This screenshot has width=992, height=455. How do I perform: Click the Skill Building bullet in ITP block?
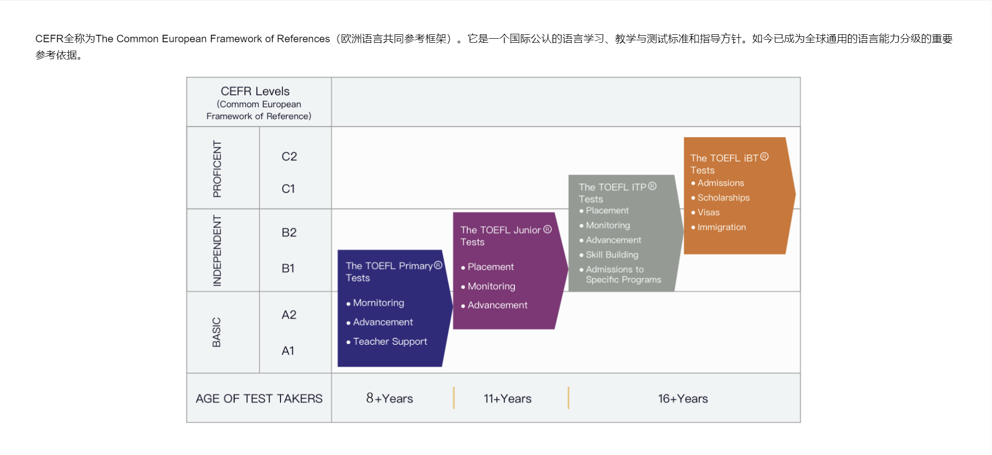[x=612, y=255]
